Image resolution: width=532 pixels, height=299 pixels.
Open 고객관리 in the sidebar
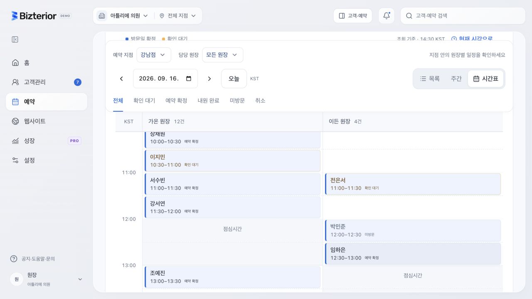pyautogui.click(x=47, y=82)
